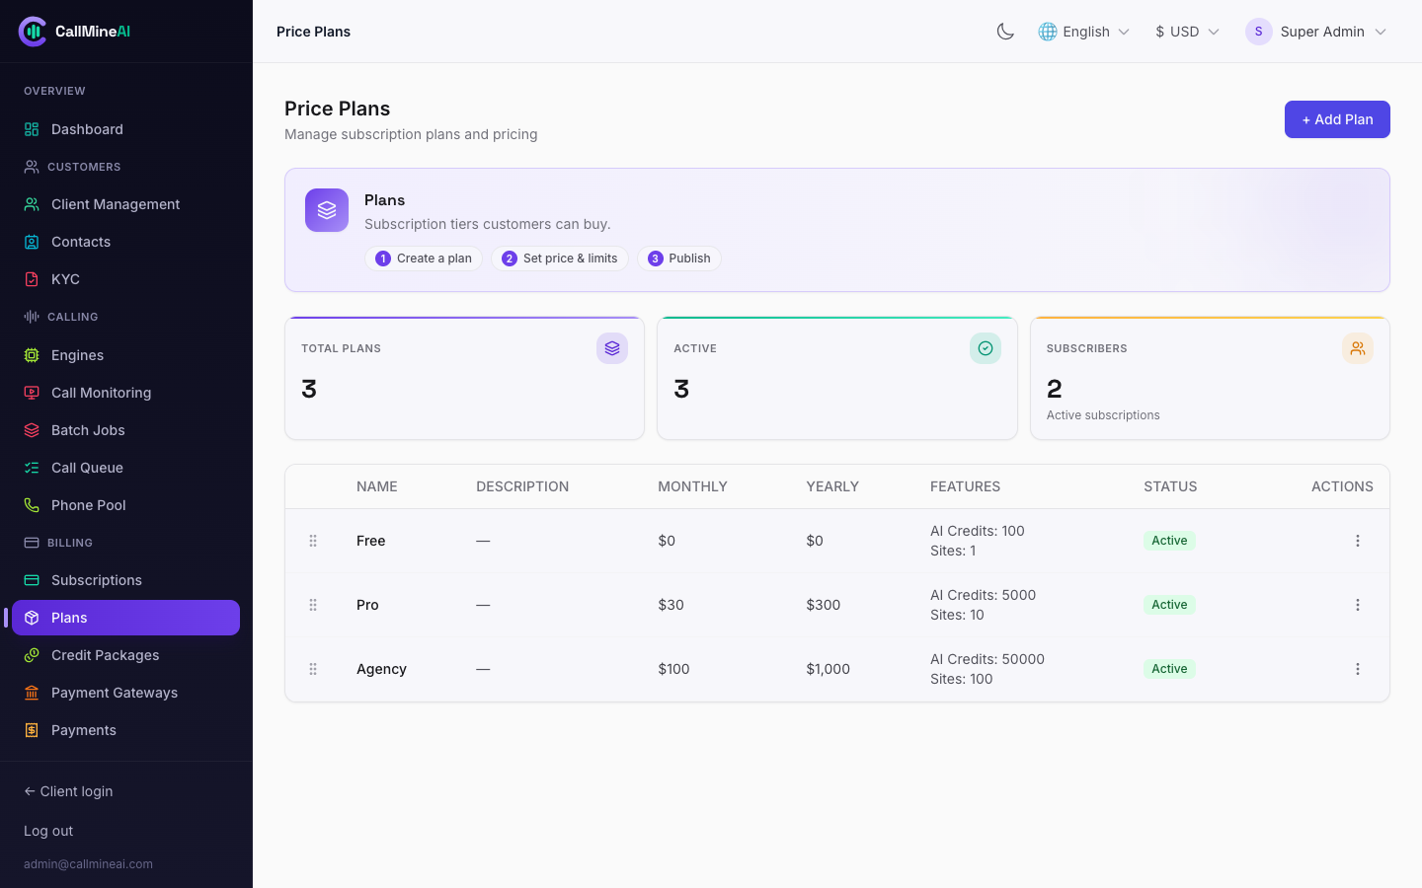Click the globe language icon
The width and height of the screenshot is (1422, 888).
tap(1048, 32)
